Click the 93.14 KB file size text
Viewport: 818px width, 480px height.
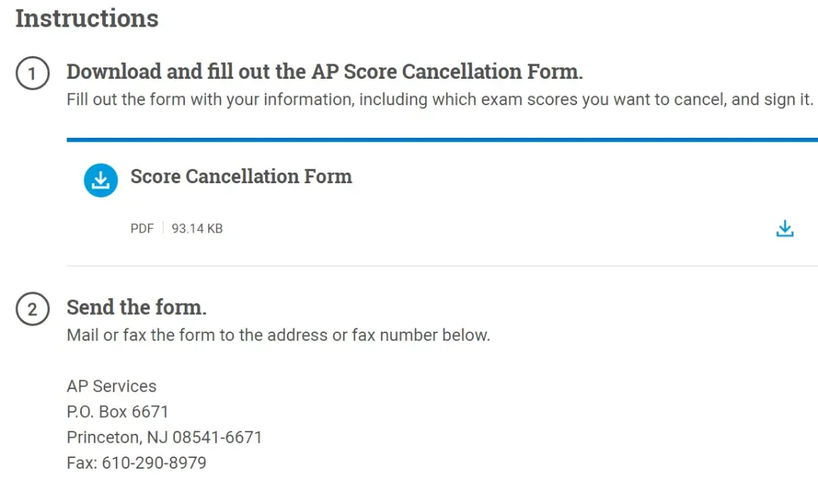tap(197, 229)
